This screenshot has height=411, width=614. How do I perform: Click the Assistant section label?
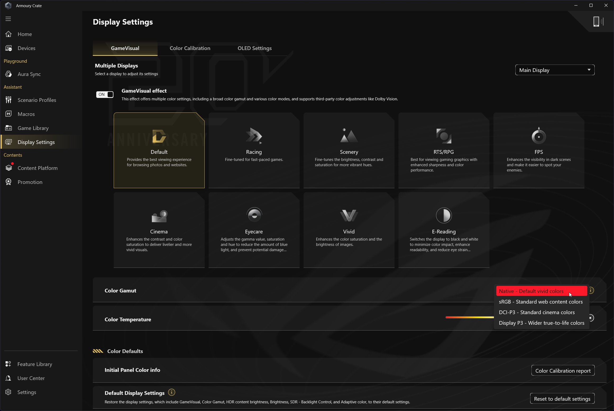coord(13,87)
